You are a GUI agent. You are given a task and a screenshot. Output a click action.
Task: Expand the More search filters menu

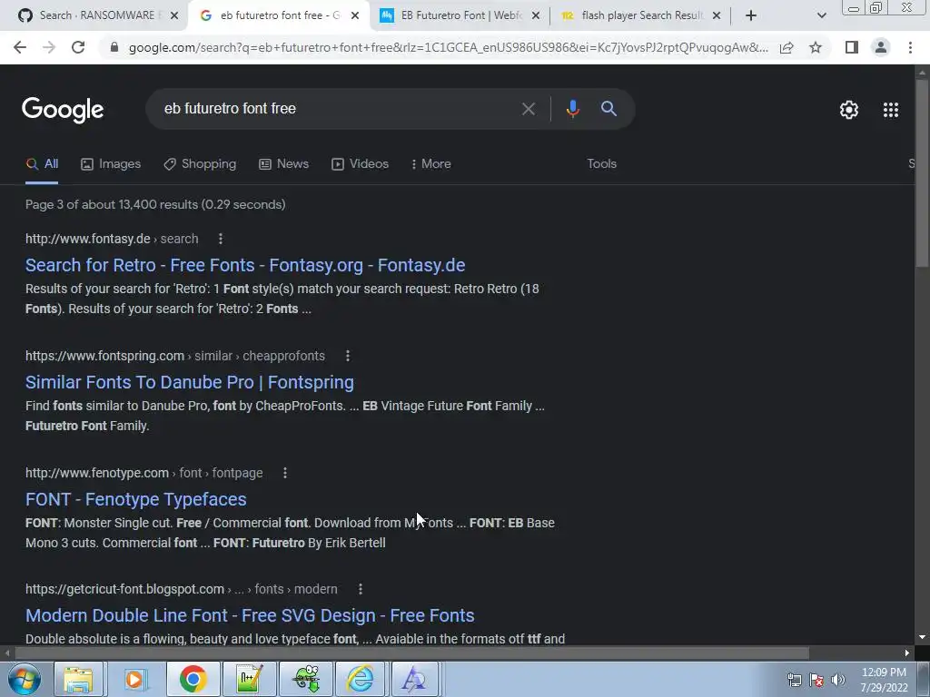pyautogui.click(x=430, y=164)
